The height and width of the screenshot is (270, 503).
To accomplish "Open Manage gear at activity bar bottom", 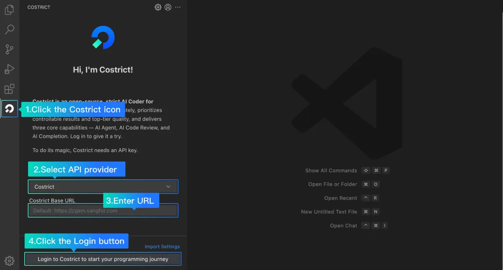I will (9, 261).
